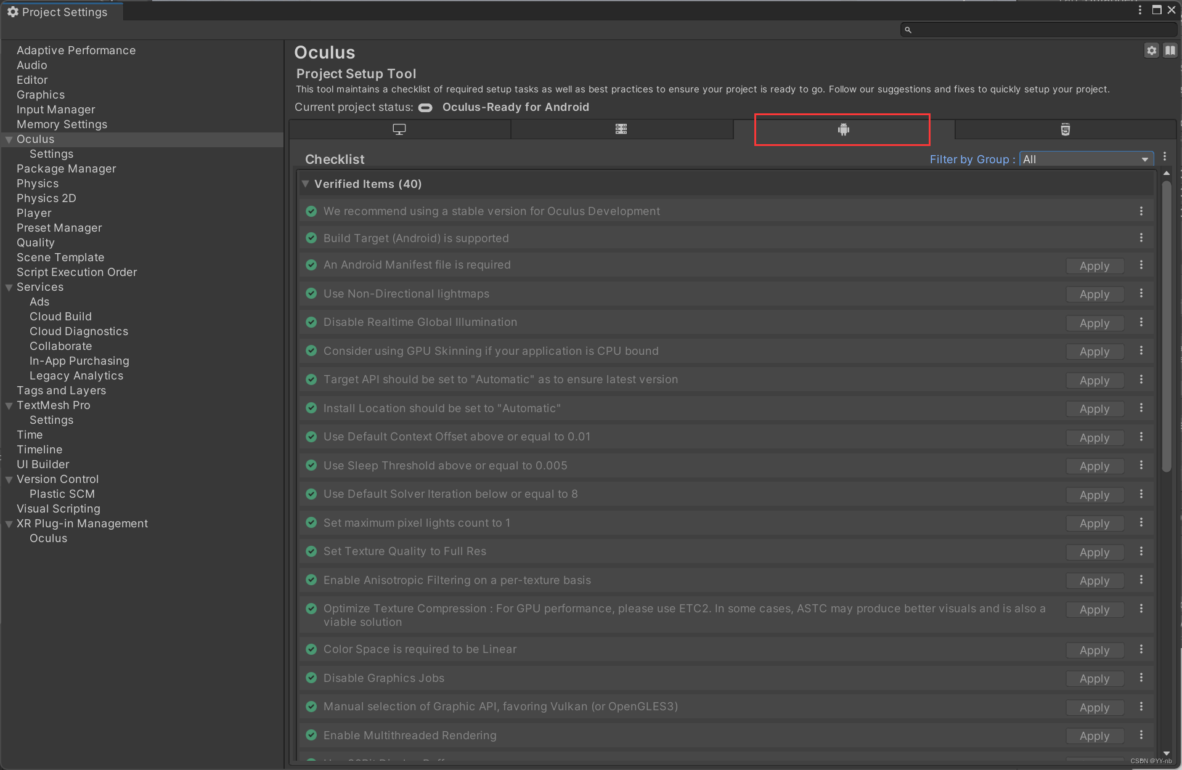Open Settings under Oculus node
This screenshot has width=1182, height=770.
51,154
